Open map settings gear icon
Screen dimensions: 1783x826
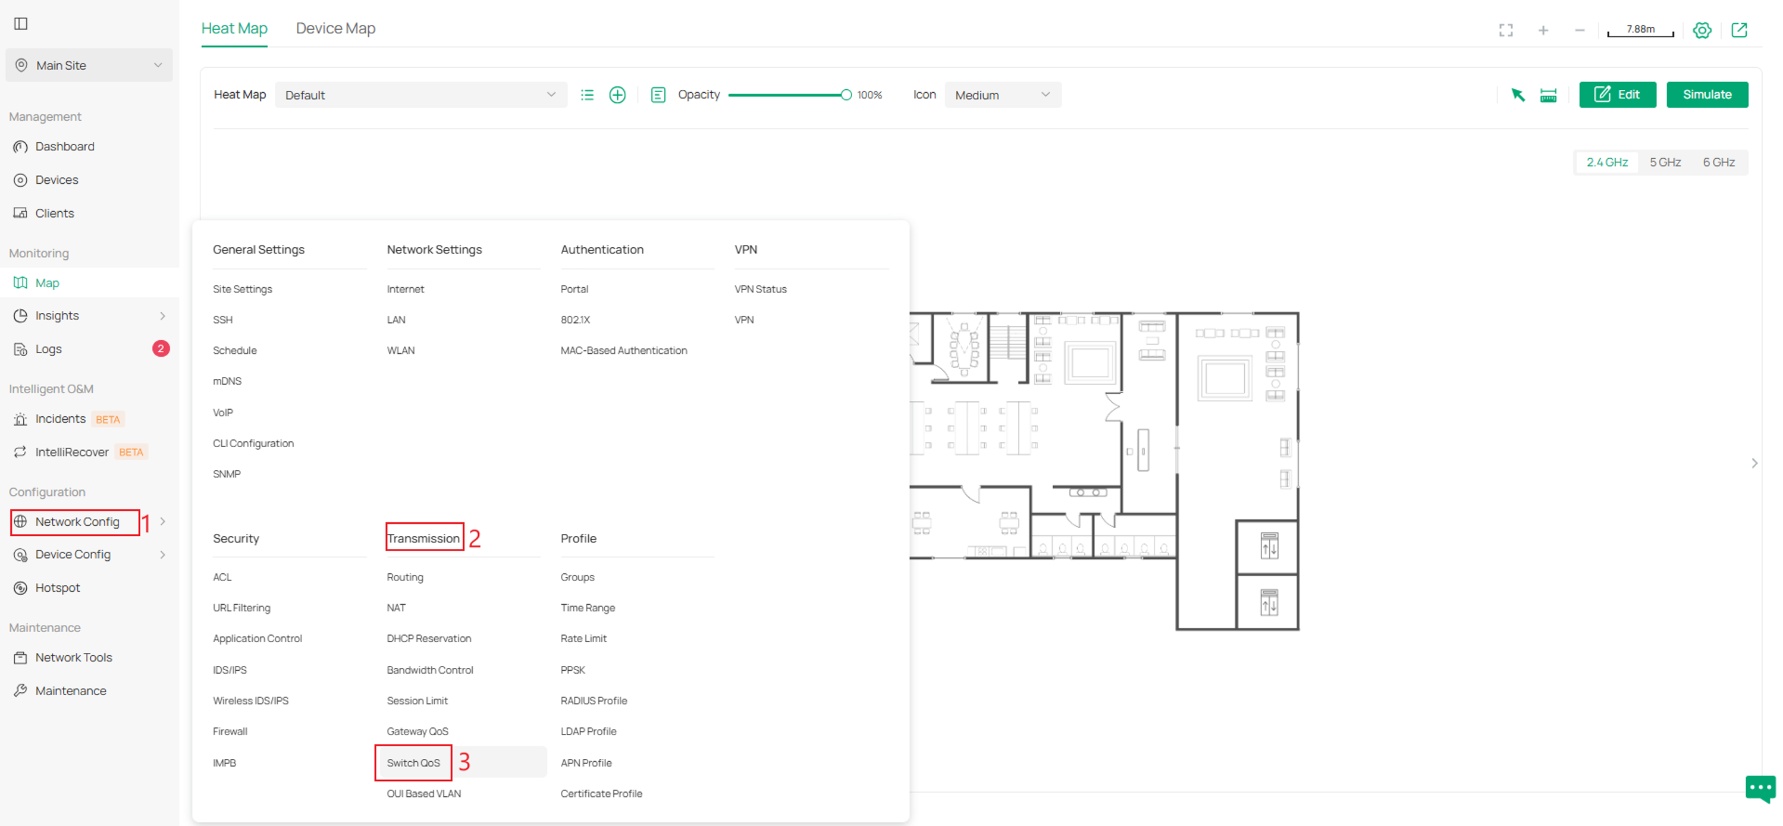pyautogui.click(x=1702, y=30)
